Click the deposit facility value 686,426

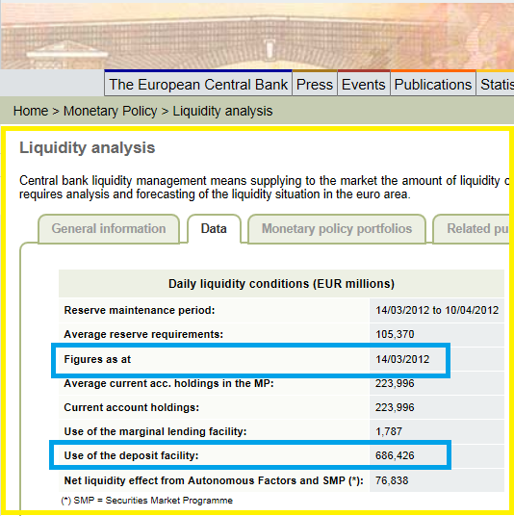coord(395,455)
